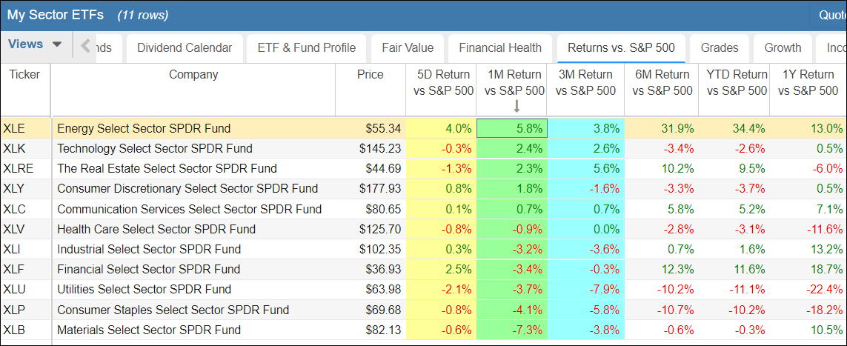The width and height of the screenshot is (847, 346).
Task: Click XLE price $55.34
Action: (383, 128)
